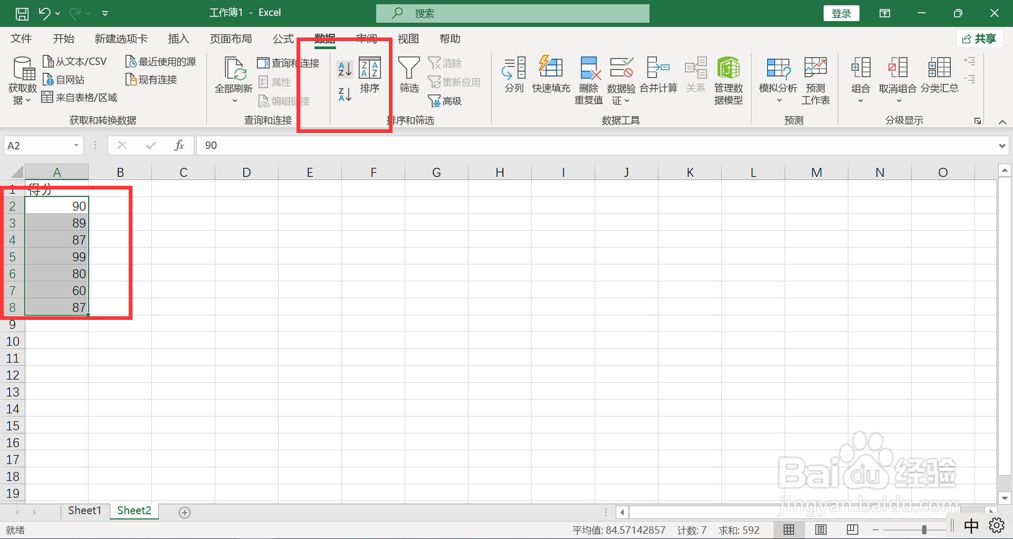Screen dimensions: 1013x539
Task: Open the Get Data (获取数据) icon
Action: coord(23,81)
